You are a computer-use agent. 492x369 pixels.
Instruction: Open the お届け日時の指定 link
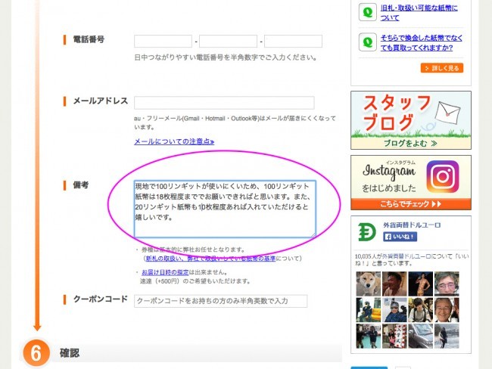tap(165, 272)
